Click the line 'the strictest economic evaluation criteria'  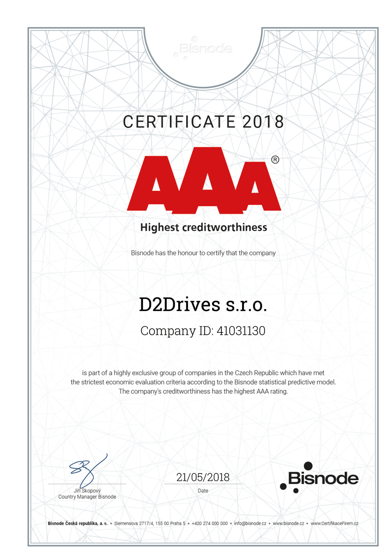[x=203, y=382]
